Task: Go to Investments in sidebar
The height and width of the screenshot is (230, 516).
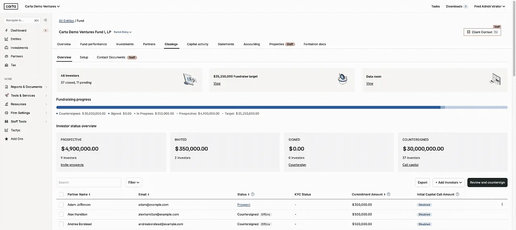Action: 19,48
